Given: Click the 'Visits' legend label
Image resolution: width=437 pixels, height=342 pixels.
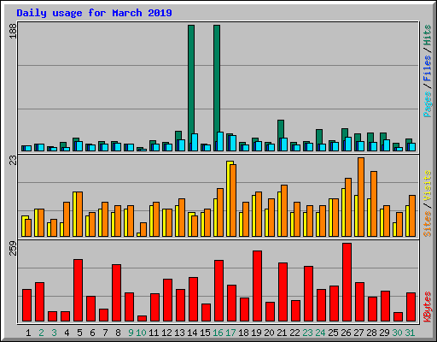Looking at the screenshot, I should click(427, 186).
